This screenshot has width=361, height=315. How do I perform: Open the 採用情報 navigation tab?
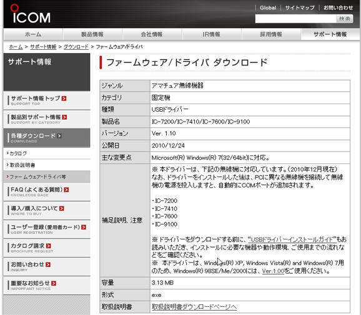click(271, 34)
